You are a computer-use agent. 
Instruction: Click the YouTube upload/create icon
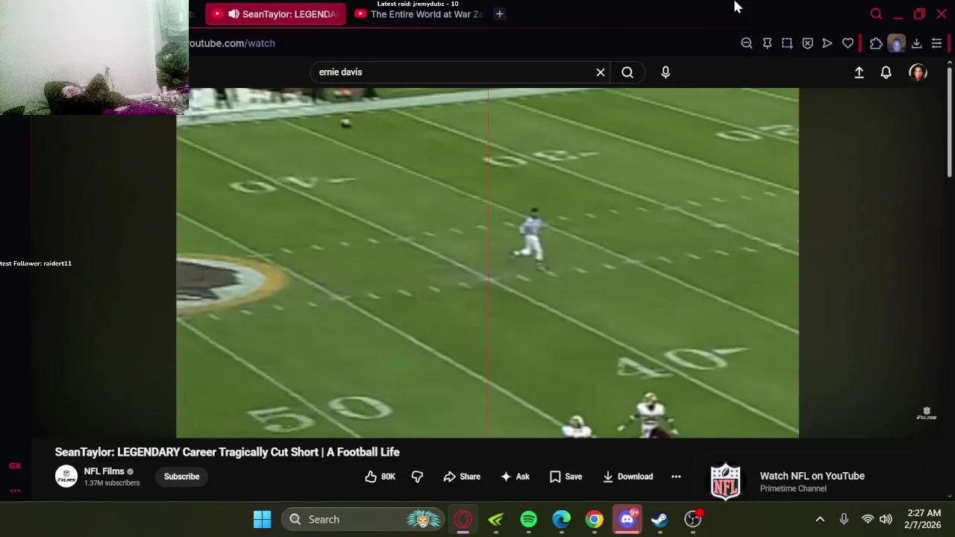click(859, 72)
